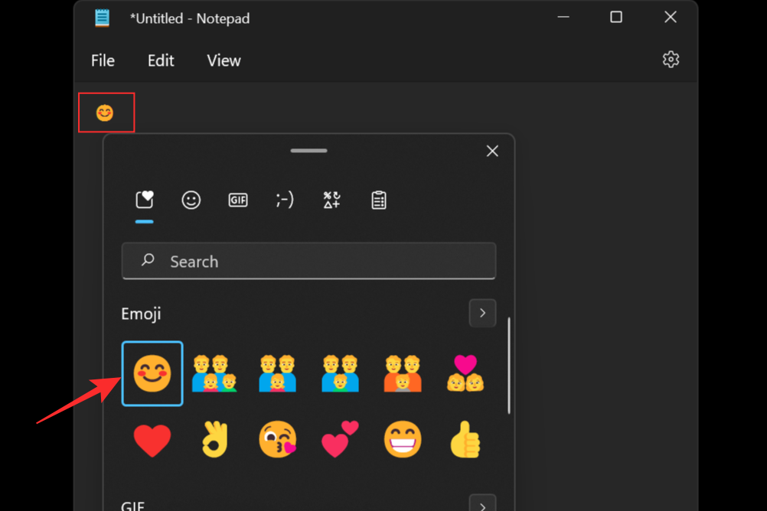Open the Edit menu

[161, 60]
